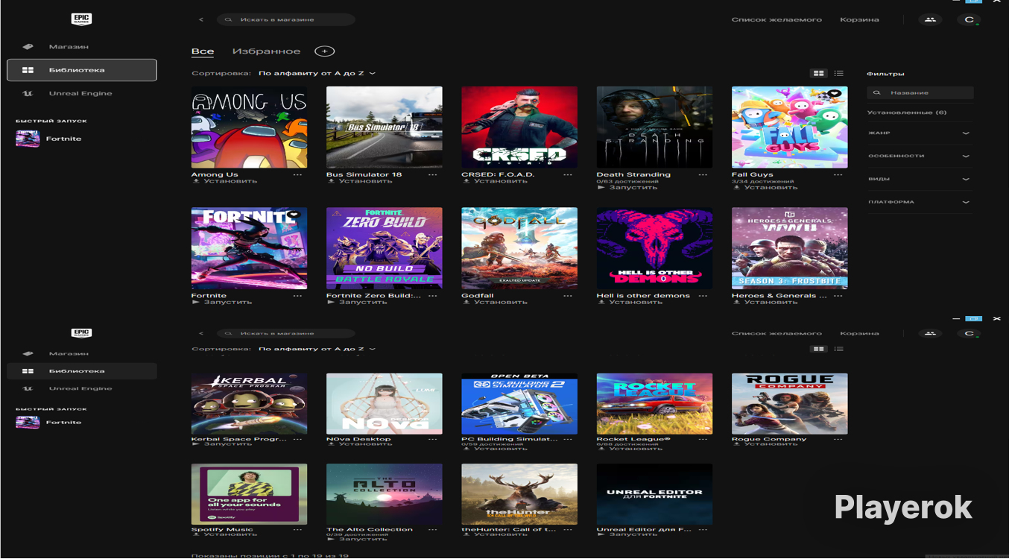Viewport: 1009px width, 559px height.
Task: Expand the Платформа filter section
Action: tap(920, 202)
